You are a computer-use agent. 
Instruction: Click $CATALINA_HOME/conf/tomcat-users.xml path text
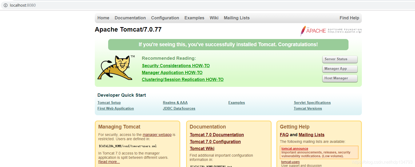128,146
